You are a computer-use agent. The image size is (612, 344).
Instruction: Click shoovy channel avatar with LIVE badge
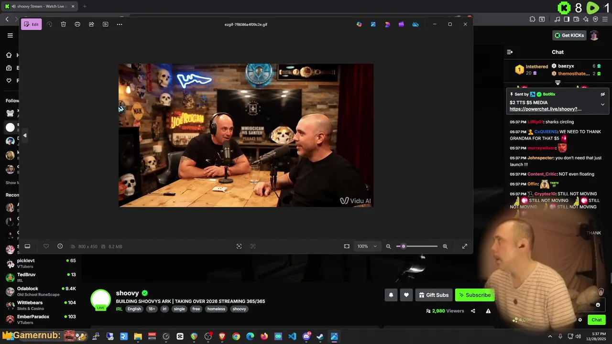[101, 300]
